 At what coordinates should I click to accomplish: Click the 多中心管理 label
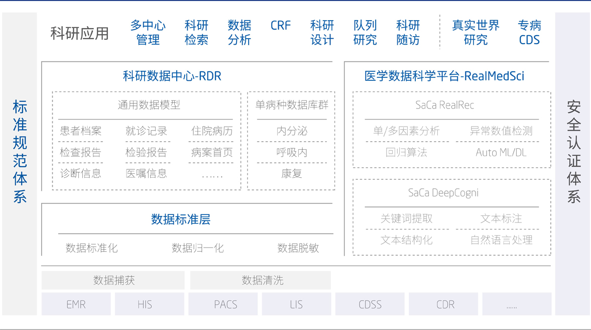(x=148, y=33)
